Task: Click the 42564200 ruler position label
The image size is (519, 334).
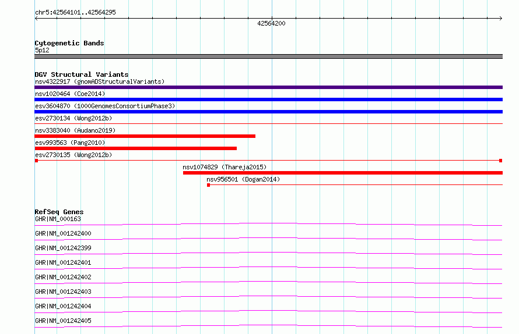Action: pyautogui.click(x=271, y=23)
